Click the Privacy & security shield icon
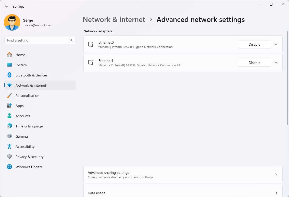Screen dimensions: 289x197 pos(9,157)
